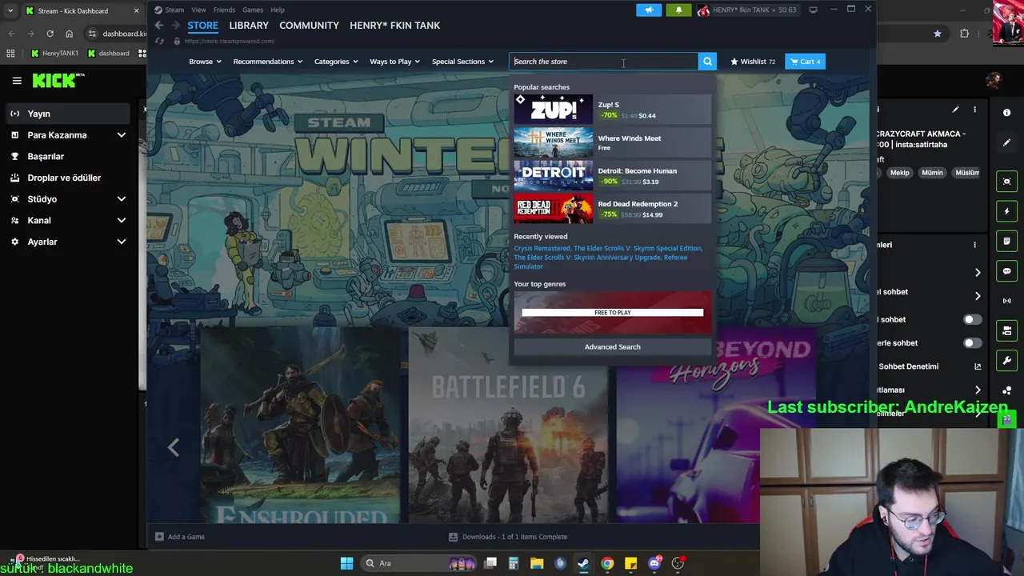Click the Kick camera sidebar icon
Image resolution: width=1024 pixels, height=576 pixels.
point(1007,182)
